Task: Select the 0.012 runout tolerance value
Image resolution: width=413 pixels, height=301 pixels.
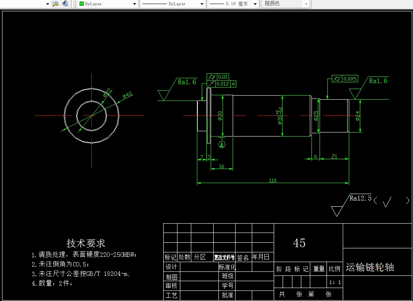Action: (223, 84)
